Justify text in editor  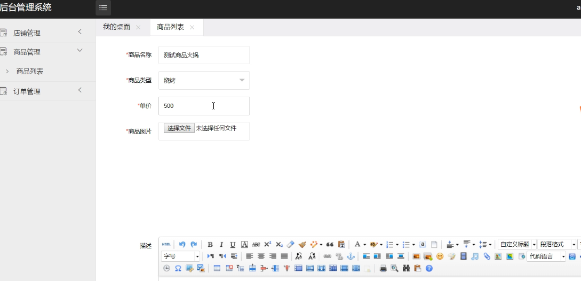[284, 256]
